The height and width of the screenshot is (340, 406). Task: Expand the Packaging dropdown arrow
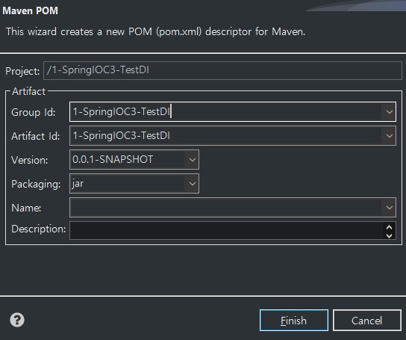point(192,184)
